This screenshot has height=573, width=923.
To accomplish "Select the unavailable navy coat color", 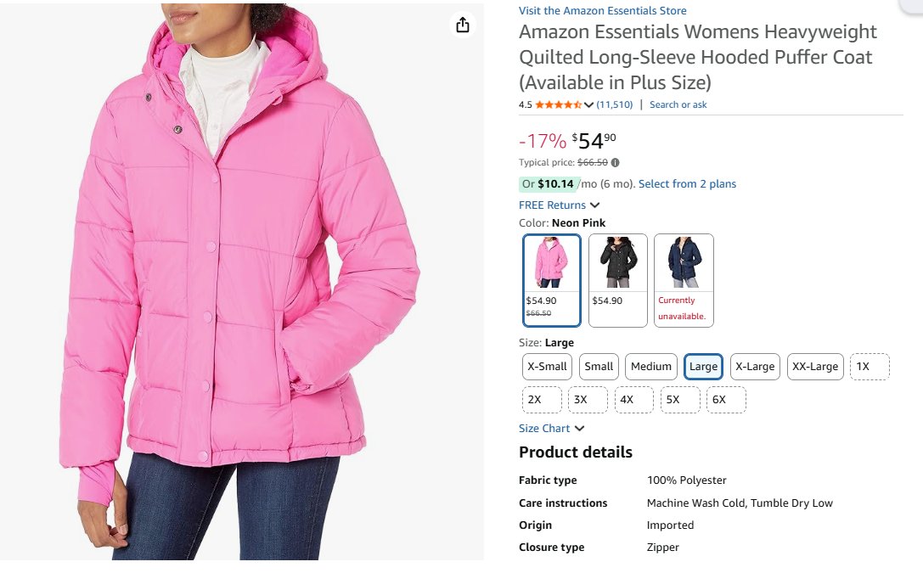I will click(x=684, y=280).
